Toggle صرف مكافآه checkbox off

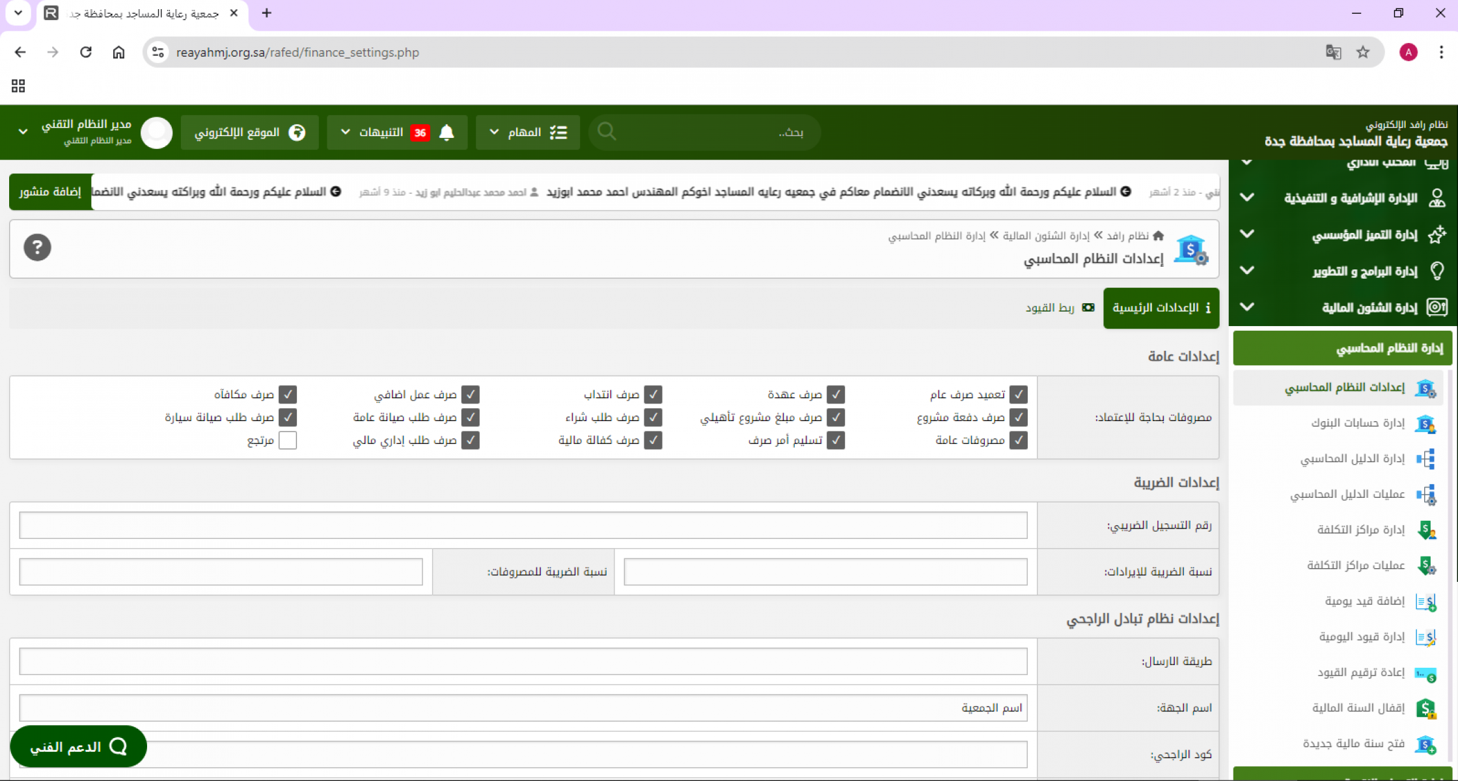pos(287,394)
